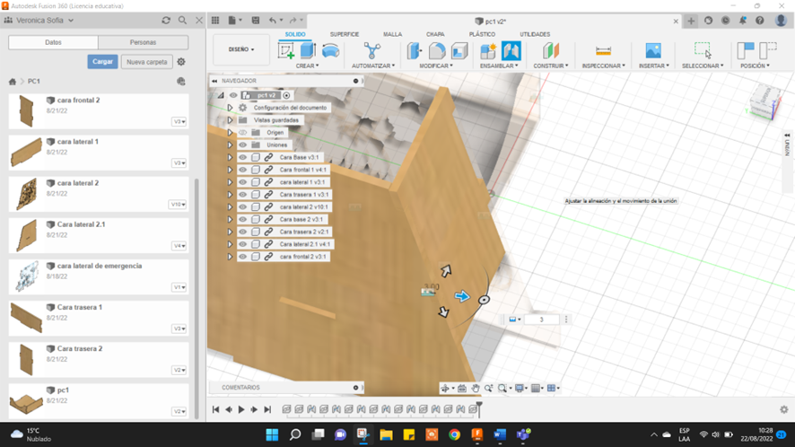Click PC1 in the breadcrumb
795x447 pixels.
(34, 81)
